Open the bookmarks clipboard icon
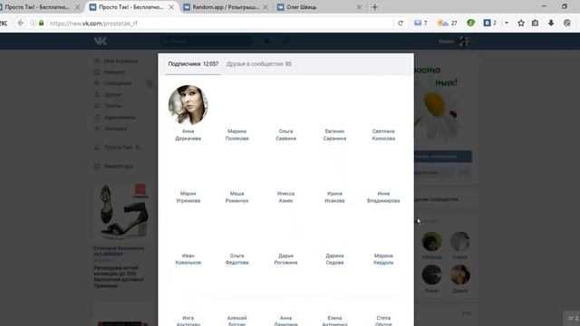Screen dimensions: 580x326 click(535, 23)
